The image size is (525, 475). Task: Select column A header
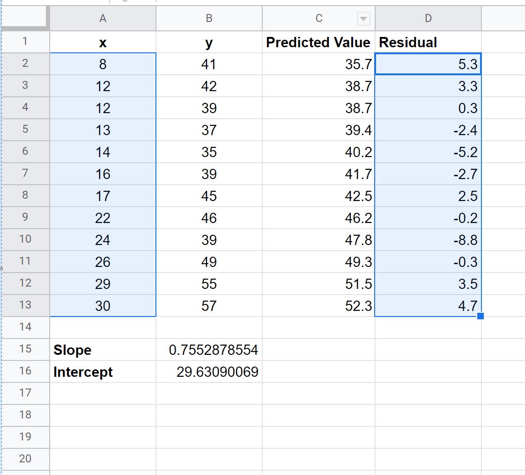[103, 18]
